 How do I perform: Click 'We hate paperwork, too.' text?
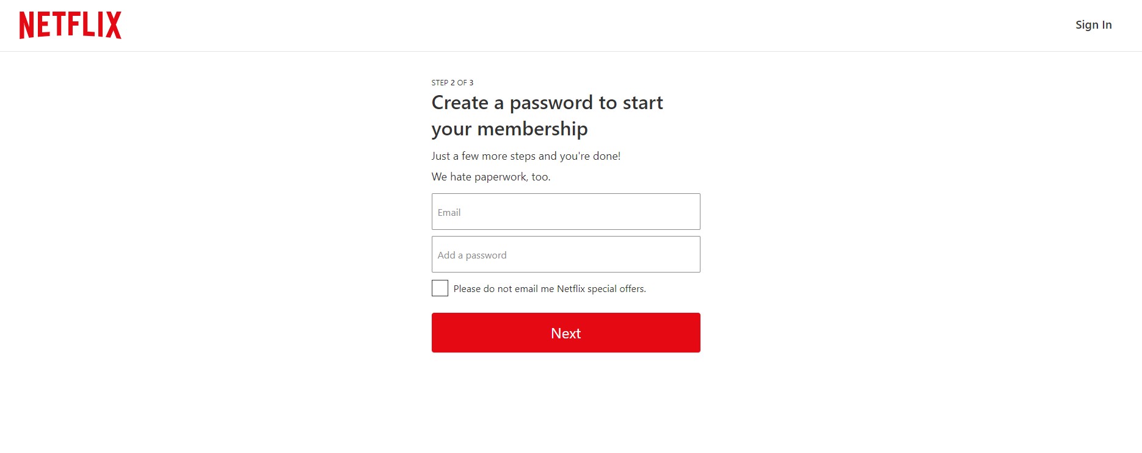click(490, 176)
